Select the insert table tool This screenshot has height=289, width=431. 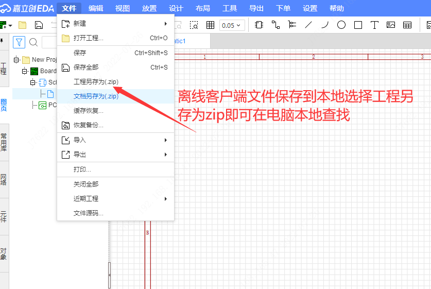[x=407, y=25]
